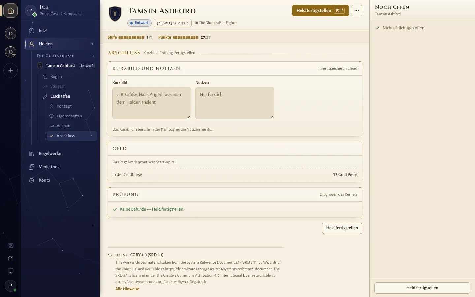
Task: Open the chat messages icon
Action: 11,246
